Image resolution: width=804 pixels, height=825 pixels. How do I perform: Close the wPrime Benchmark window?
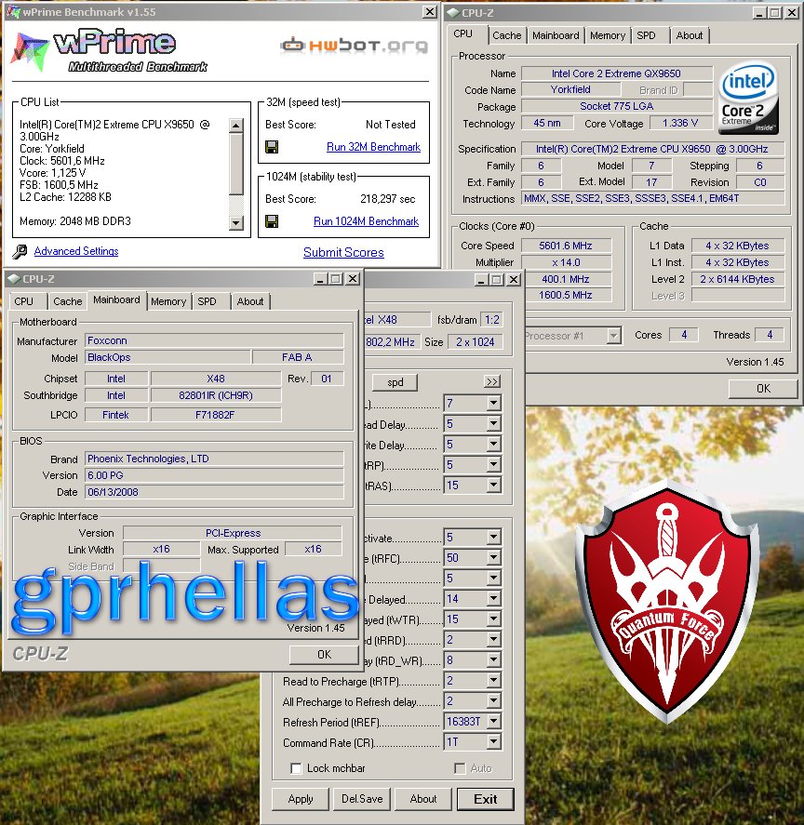tap(430, 11)
